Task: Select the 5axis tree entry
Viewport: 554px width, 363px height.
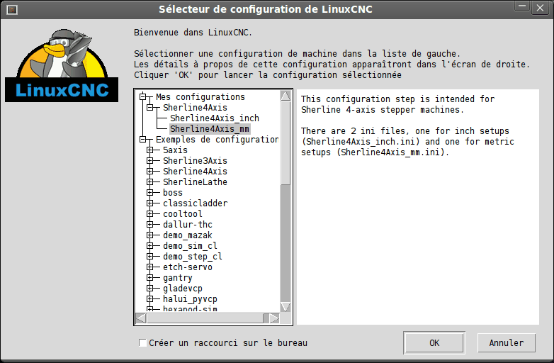Action: [175, 150]
